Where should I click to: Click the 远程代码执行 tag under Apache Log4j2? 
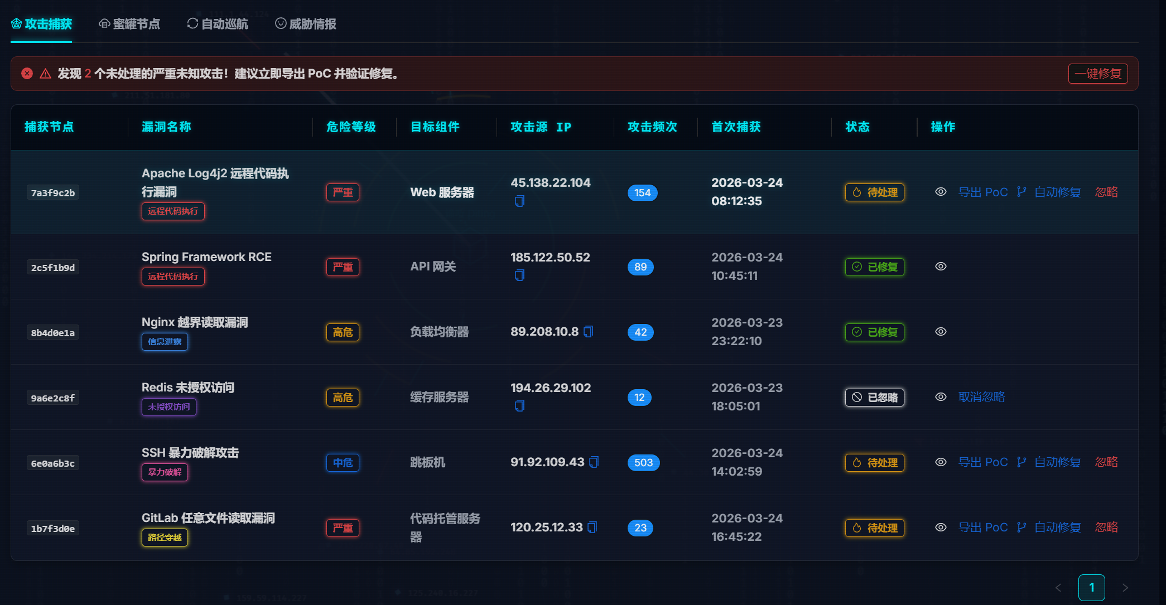point(173,211)
